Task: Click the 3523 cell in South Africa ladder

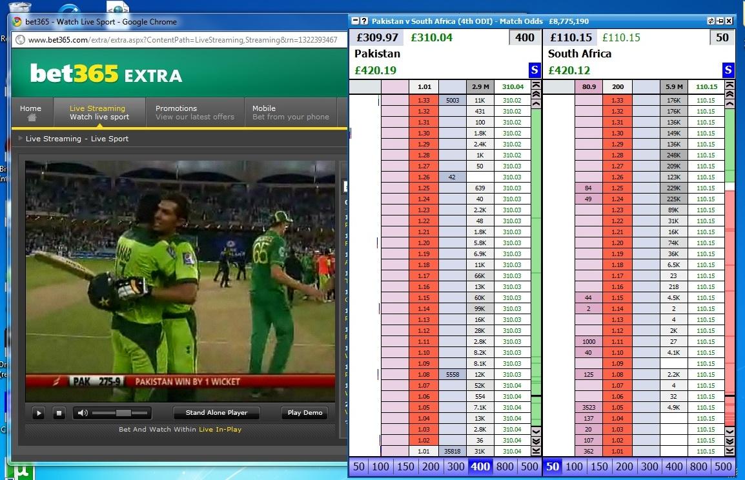Action: [589, 407]
